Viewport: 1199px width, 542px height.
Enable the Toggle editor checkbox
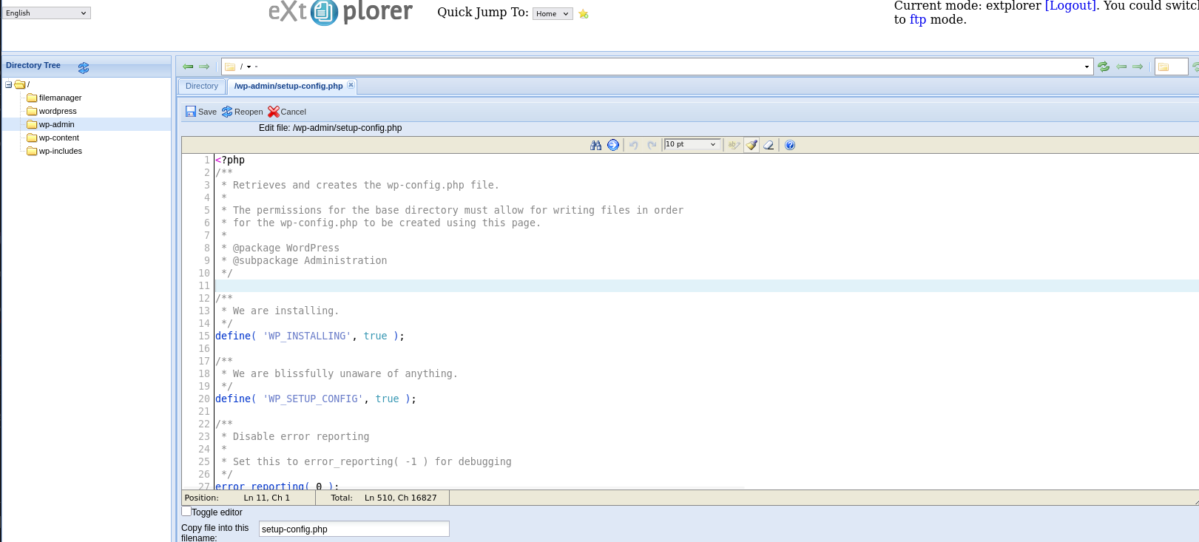pos(186,511)
